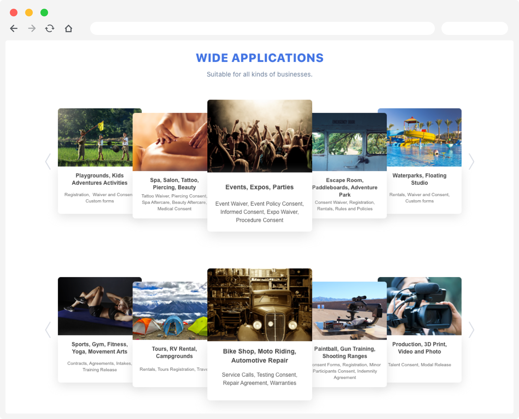The image size is (519, 419).
Task: Select Waterparks, Floating Studio title
Action: click(420, 179)
